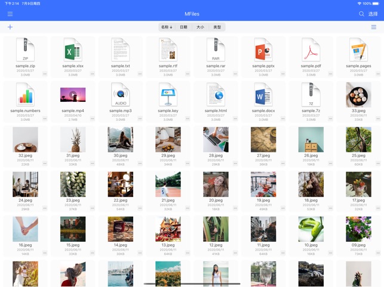The width and height of the screenshot is (384, 287).
Task: Sort files by 大小 (size)
Action: pos(200,27)
